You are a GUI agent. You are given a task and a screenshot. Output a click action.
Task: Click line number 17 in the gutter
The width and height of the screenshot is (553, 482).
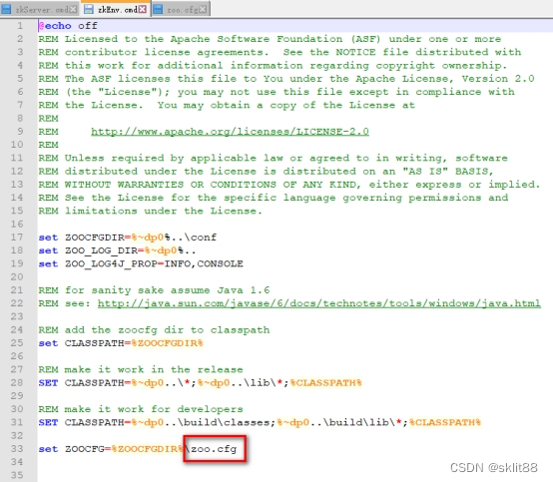point(17,238)
